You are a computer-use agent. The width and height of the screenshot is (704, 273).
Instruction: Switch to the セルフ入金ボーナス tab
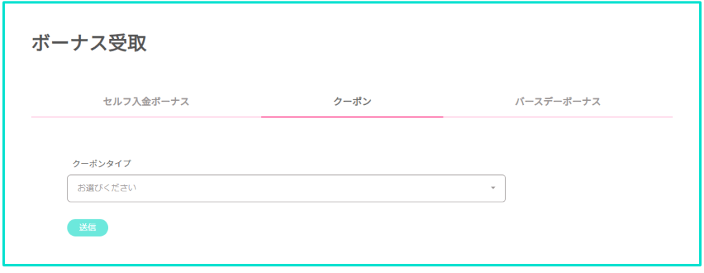pos(146,102)
